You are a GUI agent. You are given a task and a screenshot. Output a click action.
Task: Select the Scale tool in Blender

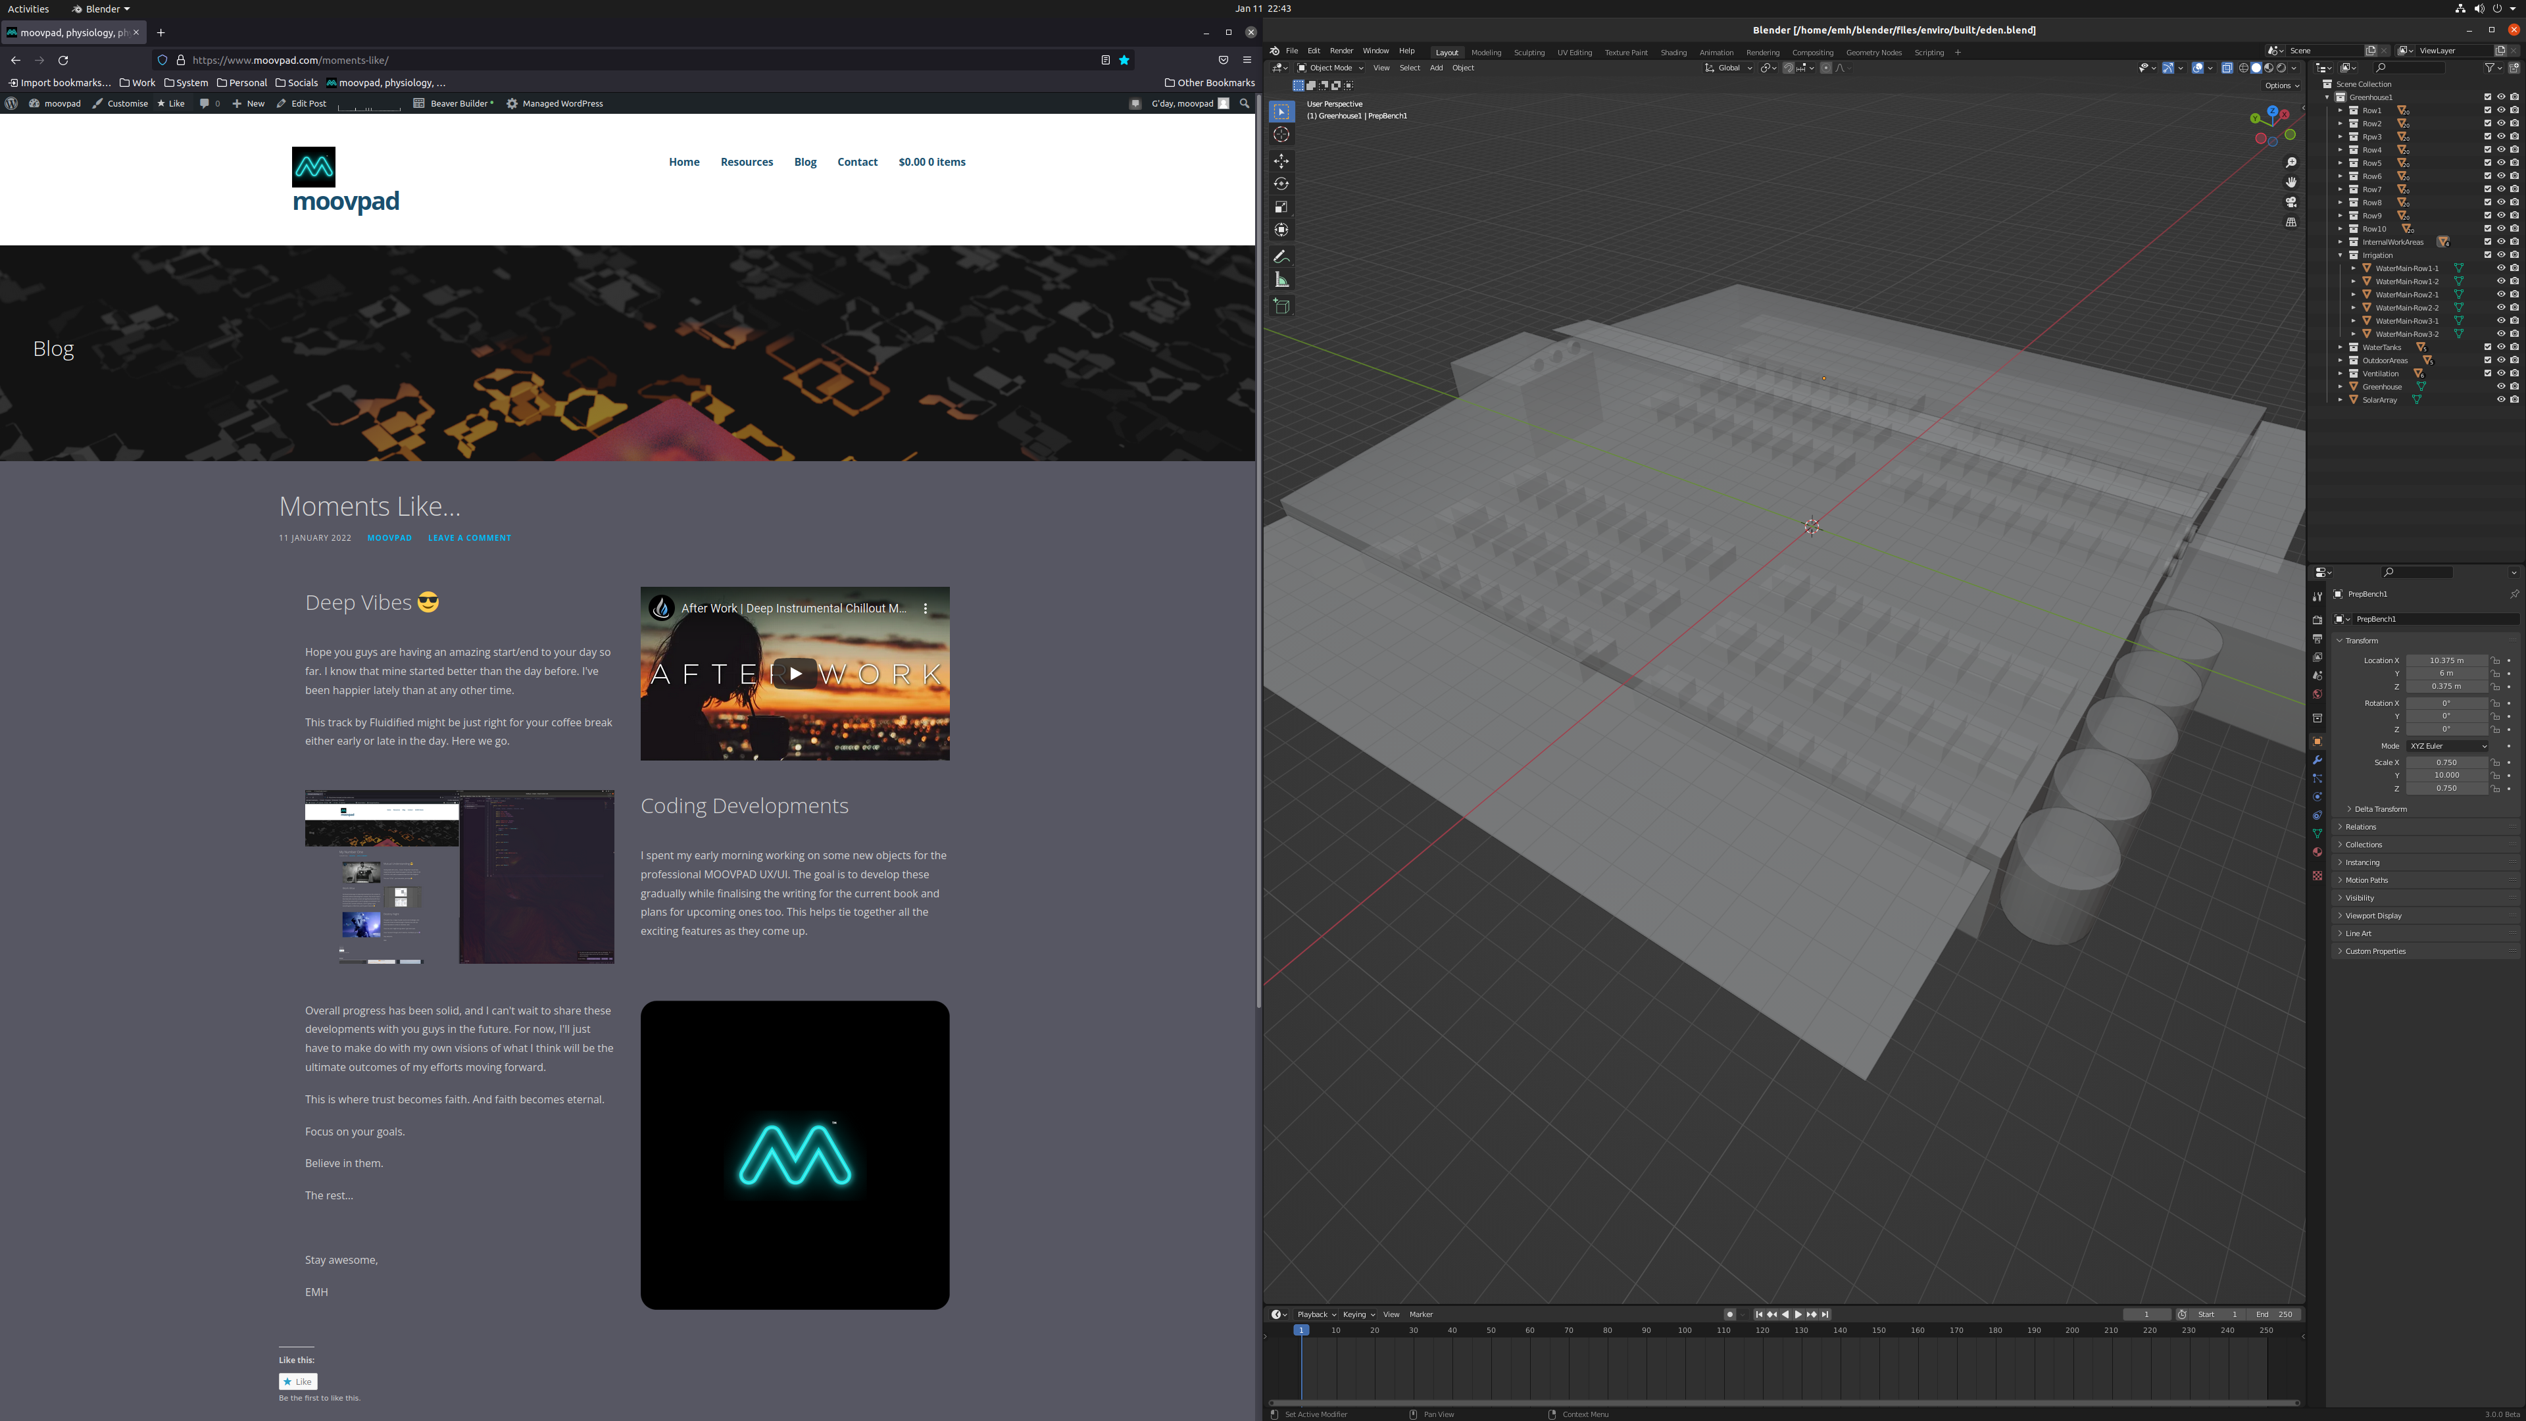1281,207
